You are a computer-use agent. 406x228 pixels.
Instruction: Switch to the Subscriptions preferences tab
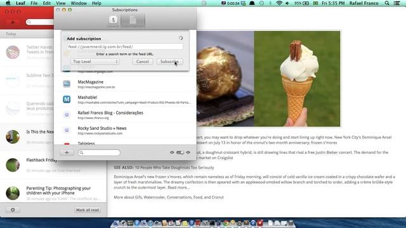[133, 22]
